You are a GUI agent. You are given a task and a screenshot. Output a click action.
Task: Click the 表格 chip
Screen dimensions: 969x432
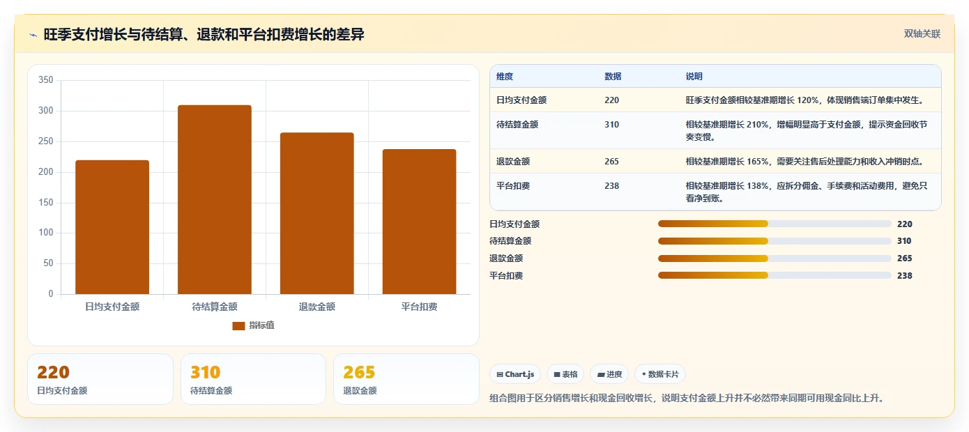[x=565, y=374]
